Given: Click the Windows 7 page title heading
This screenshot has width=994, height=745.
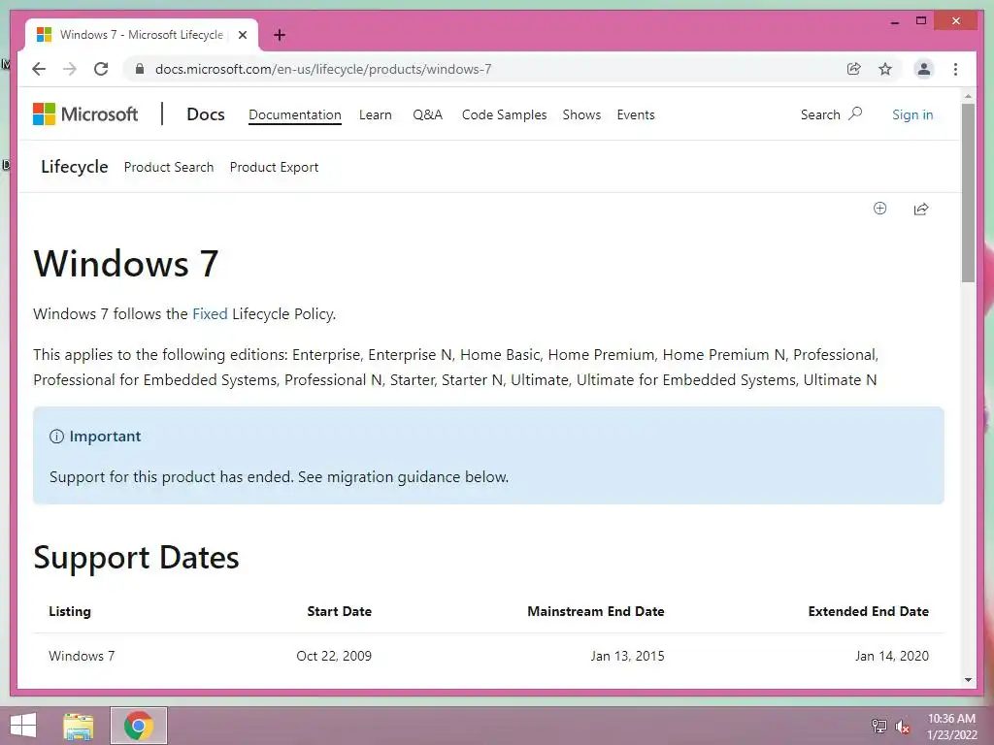Looking at the screenshot, I should click(x=126, y=264).
